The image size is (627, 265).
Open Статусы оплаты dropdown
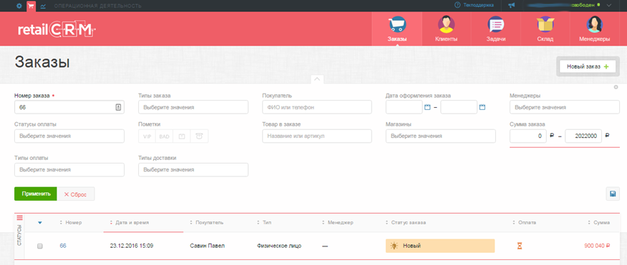click(x=69, y=136)
